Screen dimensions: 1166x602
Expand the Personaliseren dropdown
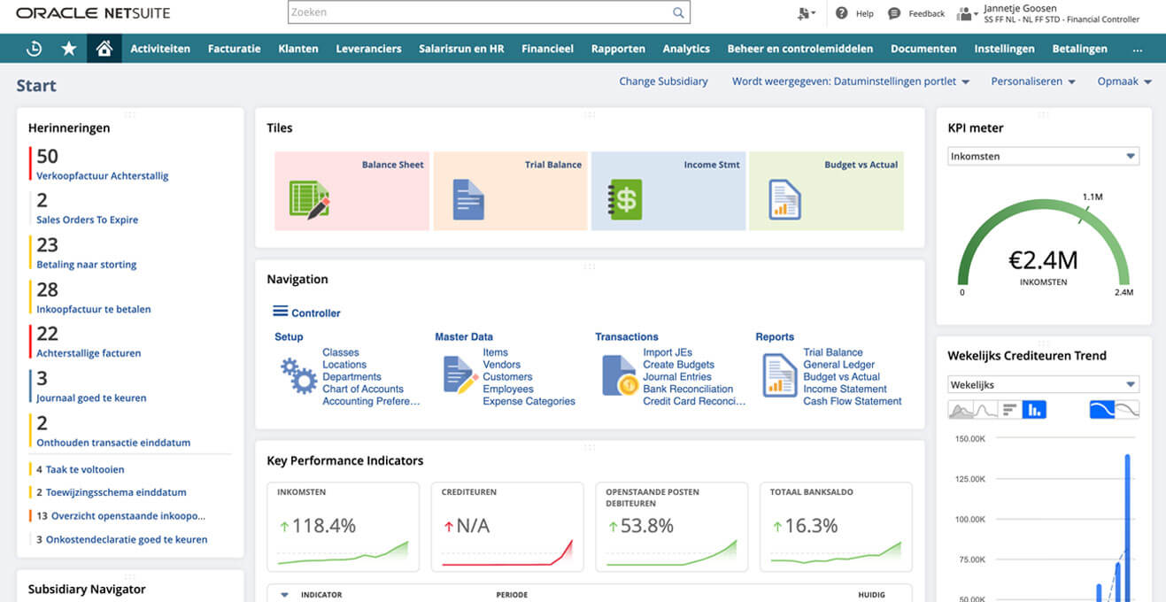[1033, 81]
